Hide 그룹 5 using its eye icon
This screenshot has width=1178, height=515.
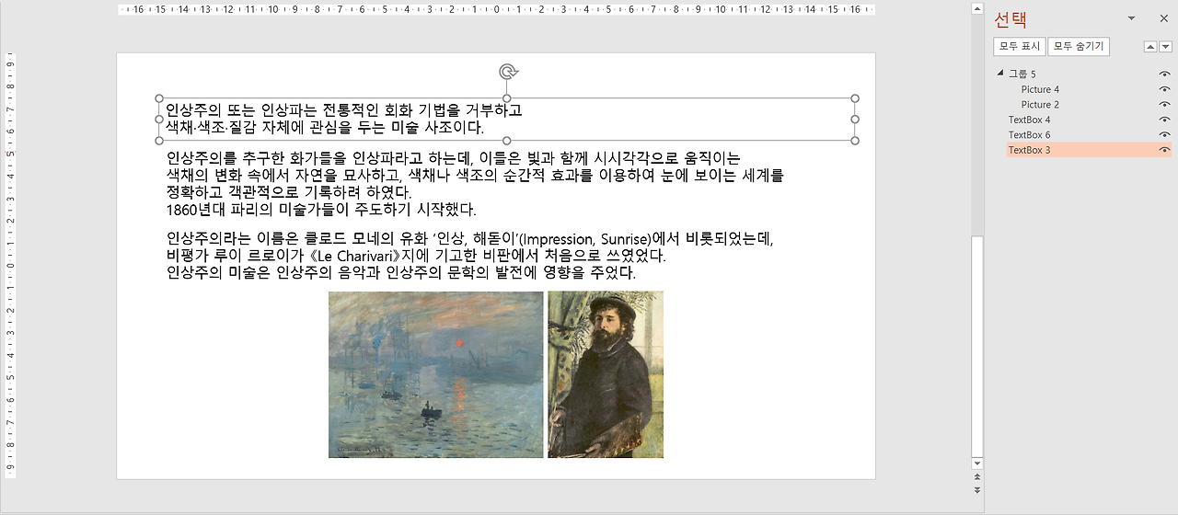[1164, 74]
